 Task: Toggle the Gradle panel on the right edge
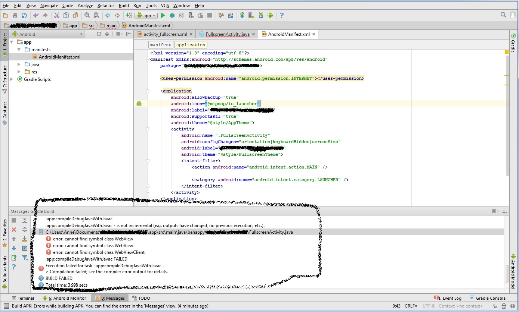513,43
